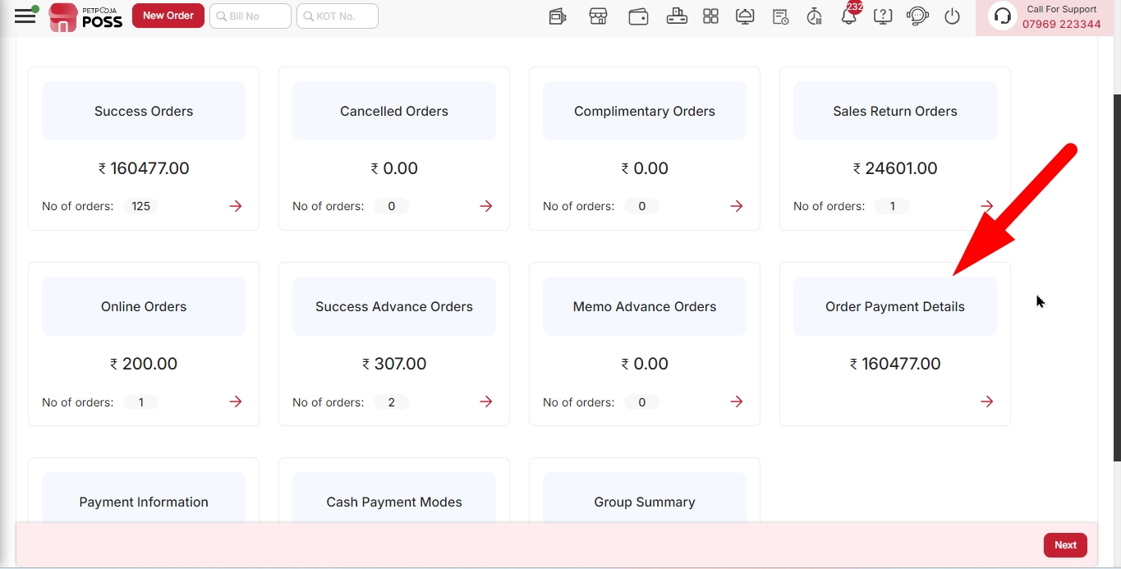Viewport: 1121px width, 569px height.
Task: Expand Cancelled Orders arrow
Action: point(486,206)
